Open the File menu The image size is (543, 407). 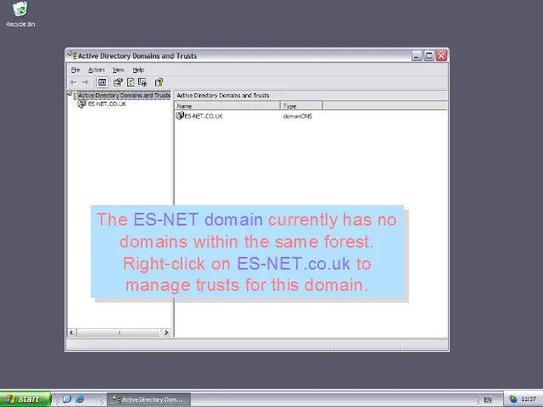[x=76, y=70]
